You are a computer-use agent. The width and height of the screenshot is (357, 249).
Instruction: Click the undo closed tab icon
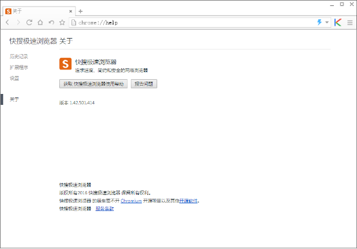tap(51, 23)
